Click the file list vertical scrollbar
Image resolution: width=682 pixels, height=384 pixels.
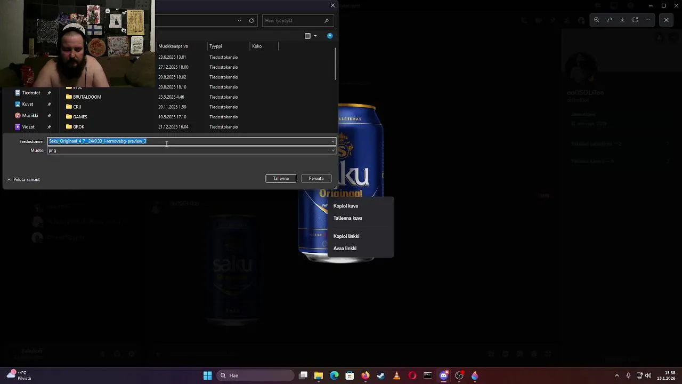pyautogui.click(x=335, y=65)
